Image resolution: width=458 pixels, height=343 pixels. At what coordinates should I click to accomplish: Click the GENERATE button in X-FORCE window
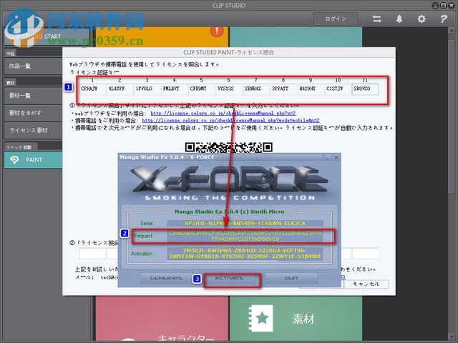(x=166, y=278)
